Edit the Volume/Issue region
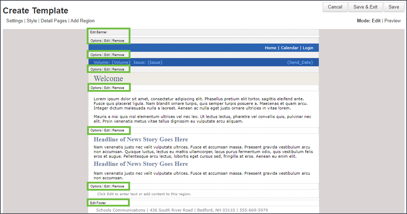 (107, 55)
